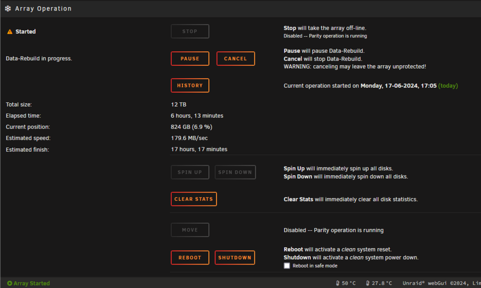Click the green (today) text

pos(448,86)
